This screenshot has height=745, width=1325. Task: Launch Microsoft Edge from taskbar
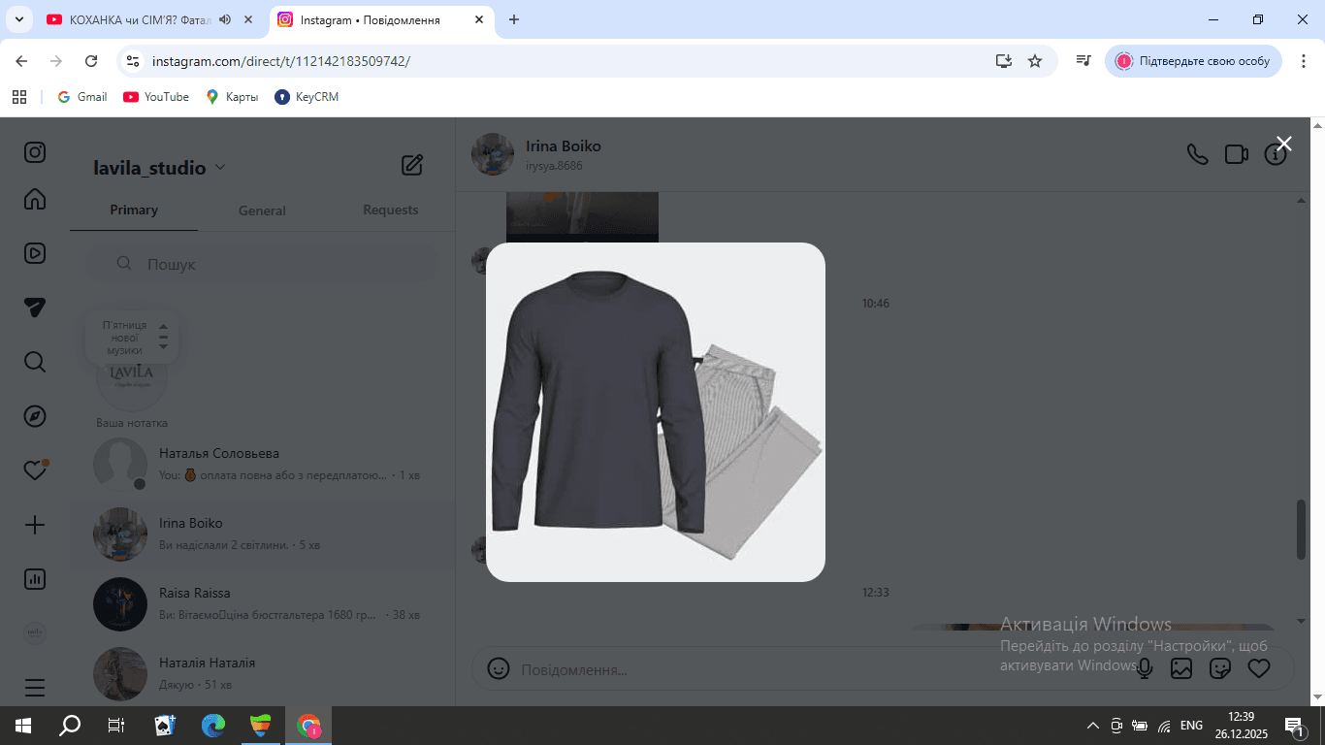(x=213, y=726)
